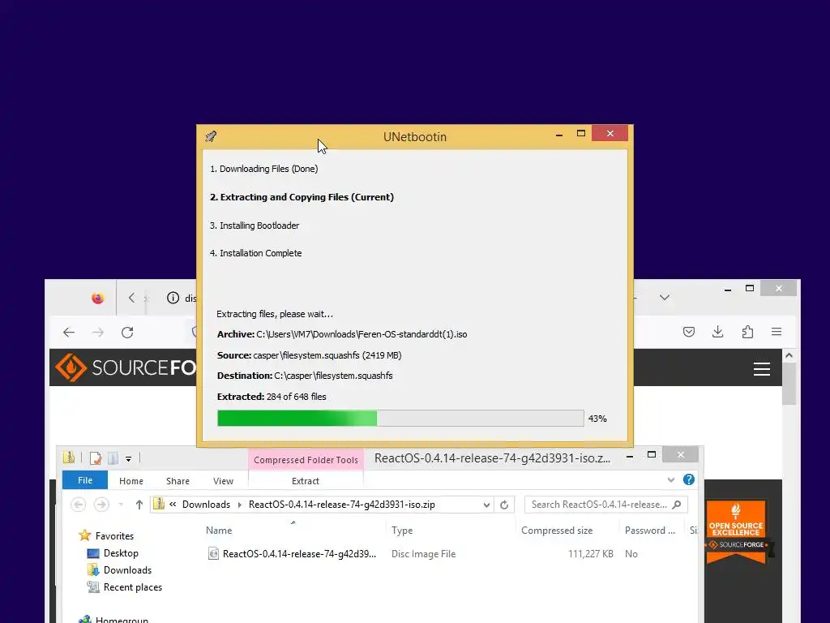
Task: Click Open Source Excellence badge
Action: click(736, 531)
